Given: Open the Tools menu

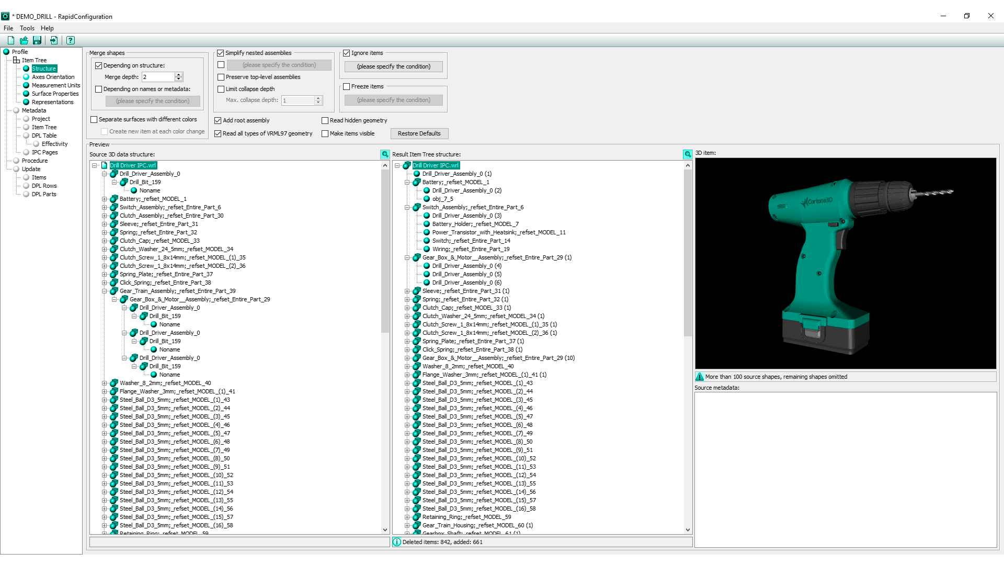Looking at the screenshot, I should 27,28.
